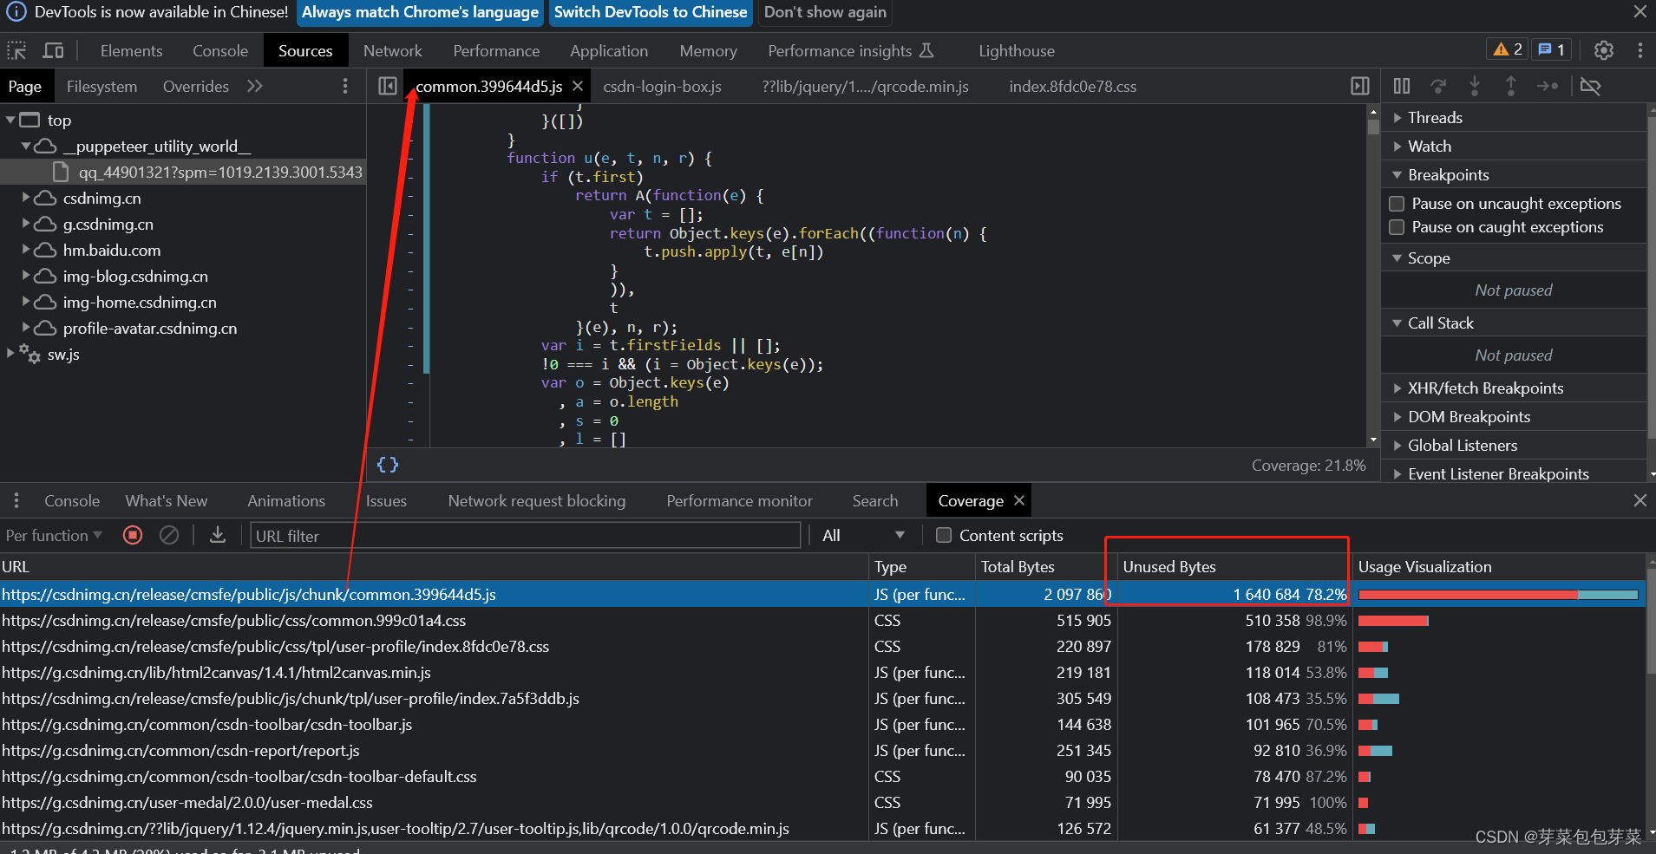Open the Performance panel tab
Viewport: 1656px width, 854px height.
coord(496,50)
